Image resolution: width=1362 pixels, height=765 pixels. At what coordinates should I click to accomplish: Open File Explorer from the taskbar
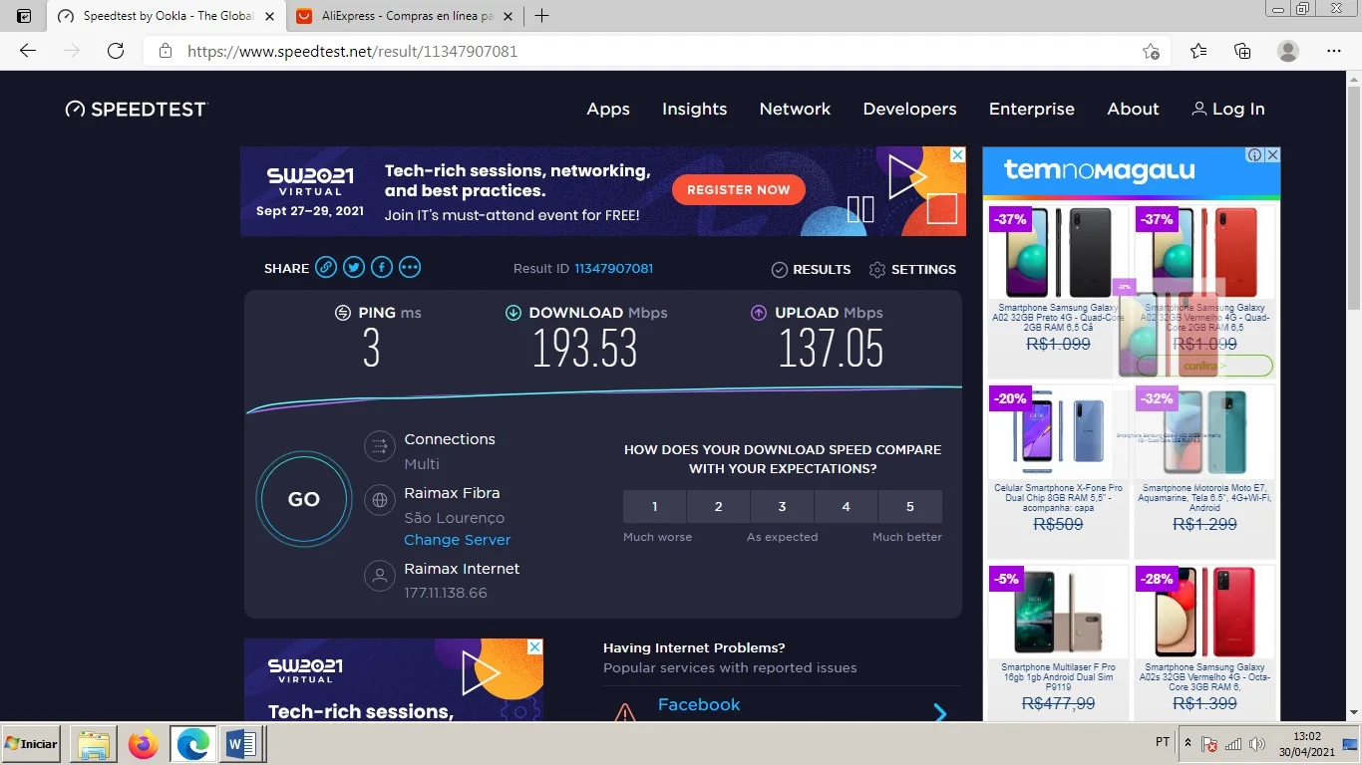click(93, 745)
